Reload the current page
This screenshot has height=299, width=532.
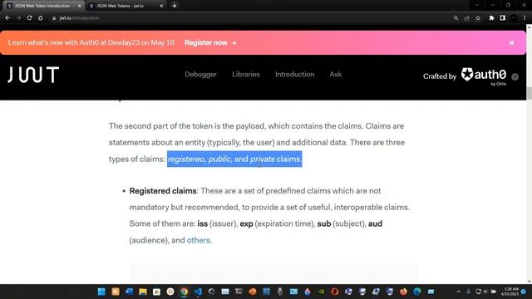30,18
